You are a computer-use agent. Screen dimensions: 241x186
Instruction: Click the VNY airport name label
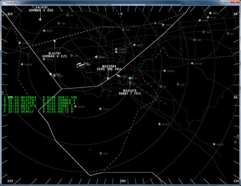click(63, 24)
